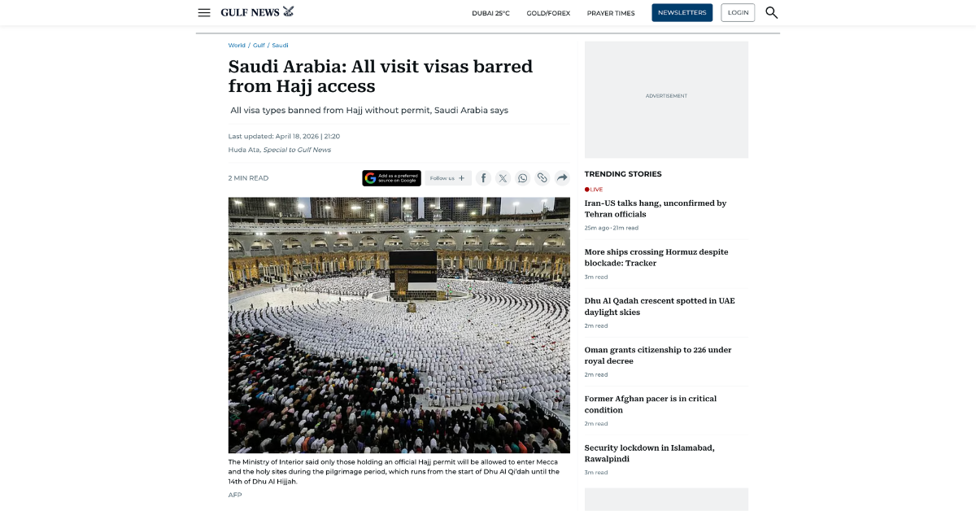The width and height of the screenshot is (976, 511).
Task: Go to Saudi breadcrumb link
Action: (280, 46)
